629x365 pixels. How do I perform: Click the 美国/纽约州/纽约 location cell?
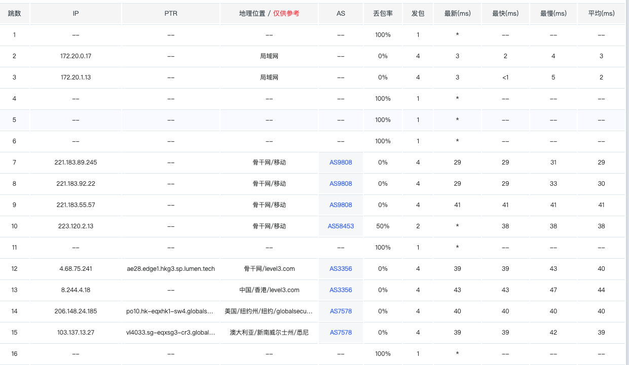click(269, 311)
